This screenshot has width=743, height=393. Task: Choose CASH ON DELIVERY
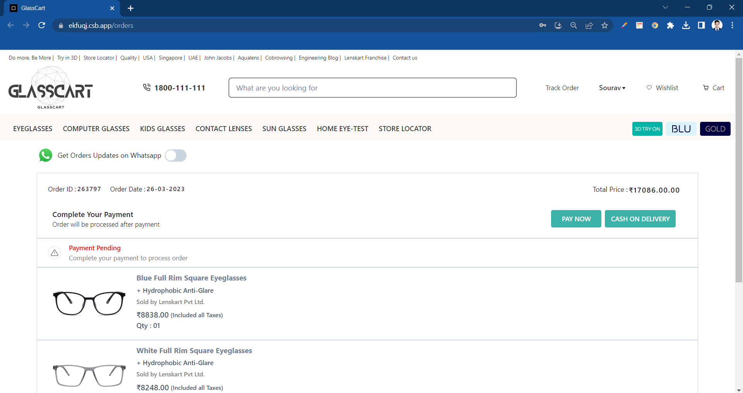pos(640,219)
